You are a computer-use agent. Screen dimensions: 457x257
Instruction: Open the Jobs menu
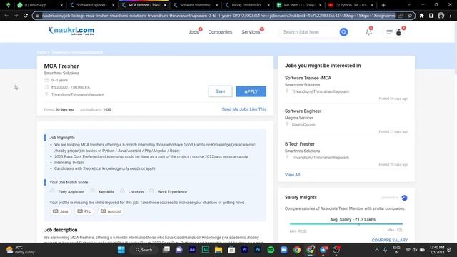pos(194,32)
